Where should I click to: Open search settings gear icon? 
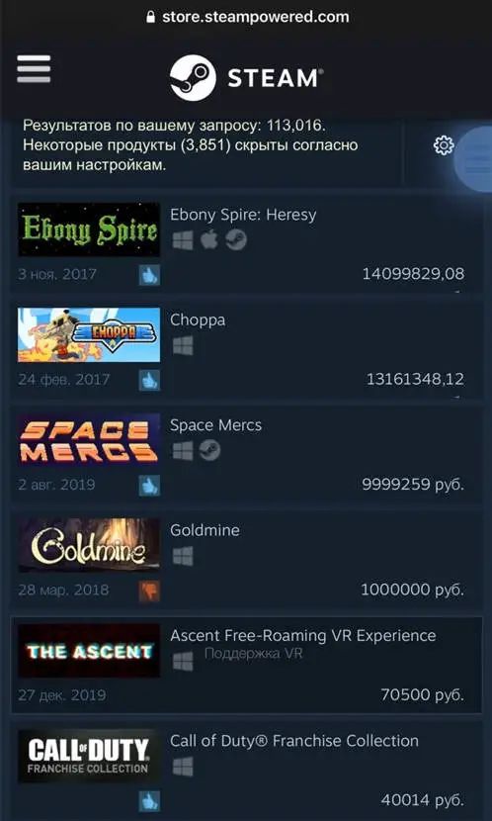[444, 145]
